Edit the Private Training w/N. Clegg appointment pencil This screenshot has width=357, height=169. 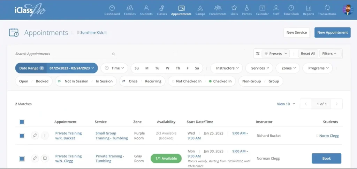point(35,158)
